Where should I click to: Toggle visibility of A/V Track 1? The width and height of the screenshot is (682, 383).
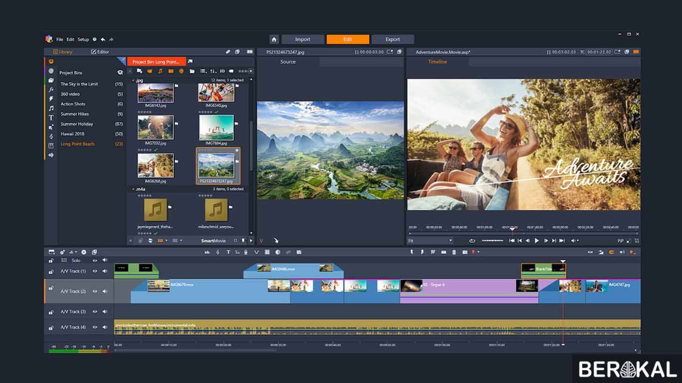click(x=94, y=271)
